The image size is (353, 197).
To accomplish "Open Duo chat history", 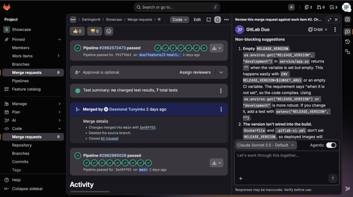I will click(x=348, y=42).
